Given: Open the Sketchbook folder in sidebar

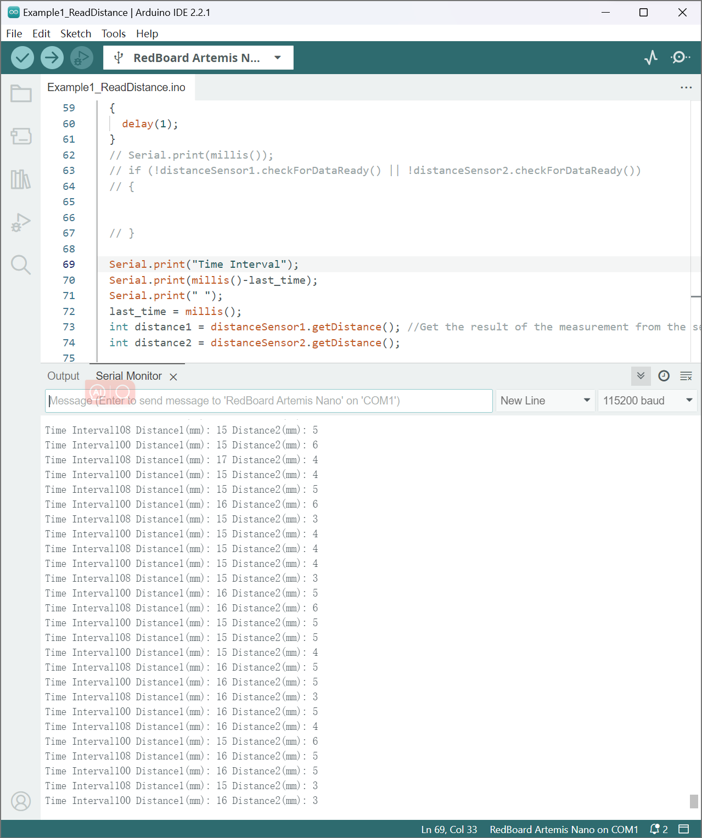Looking at the screenshot, I should point(21,94).
